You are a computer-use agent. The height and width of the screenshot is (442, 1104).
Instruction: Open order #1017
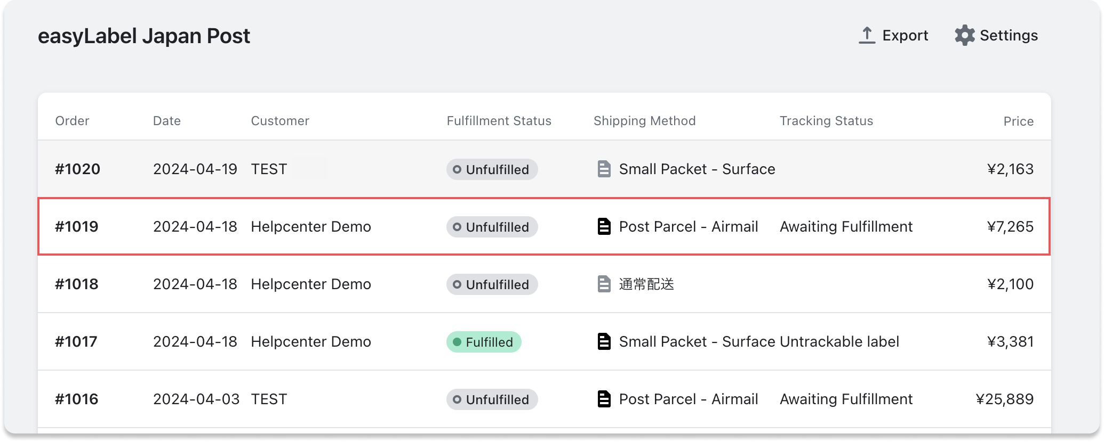point(76,342)
